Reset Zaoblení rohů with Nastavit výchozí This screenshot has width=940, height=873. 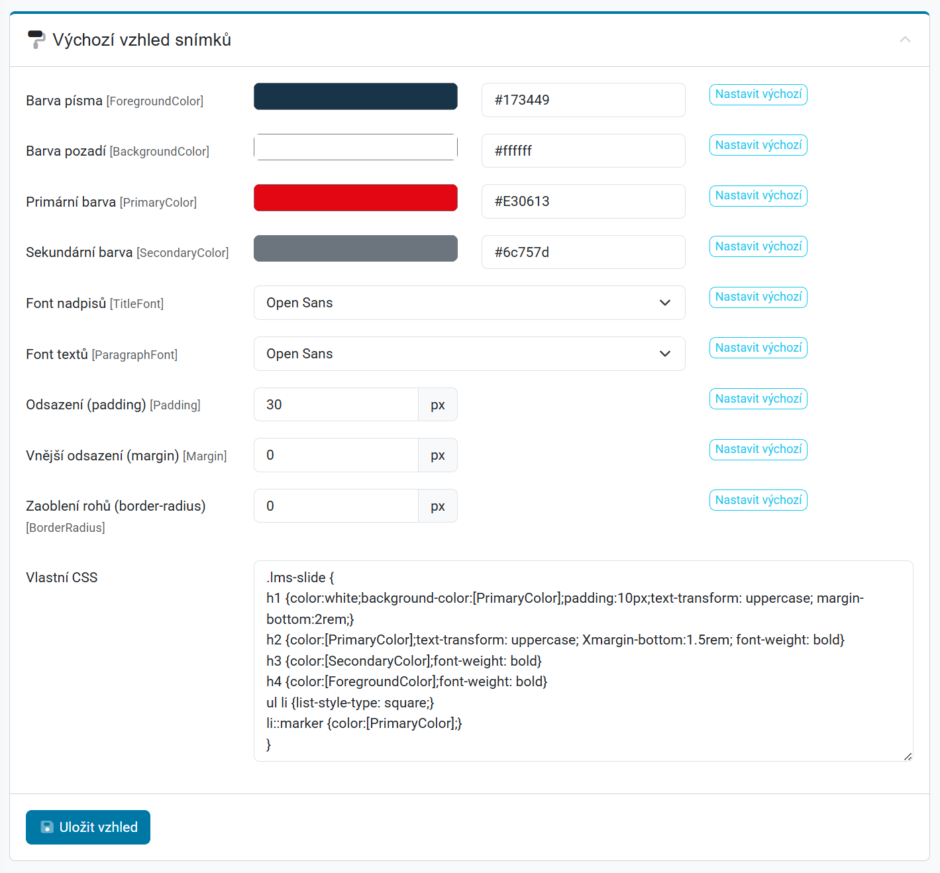coord(758,500)
